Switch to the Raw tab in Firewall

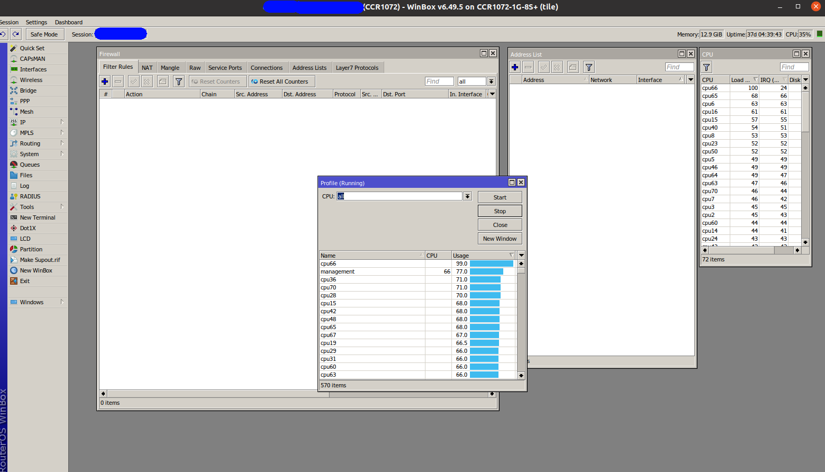195,68
